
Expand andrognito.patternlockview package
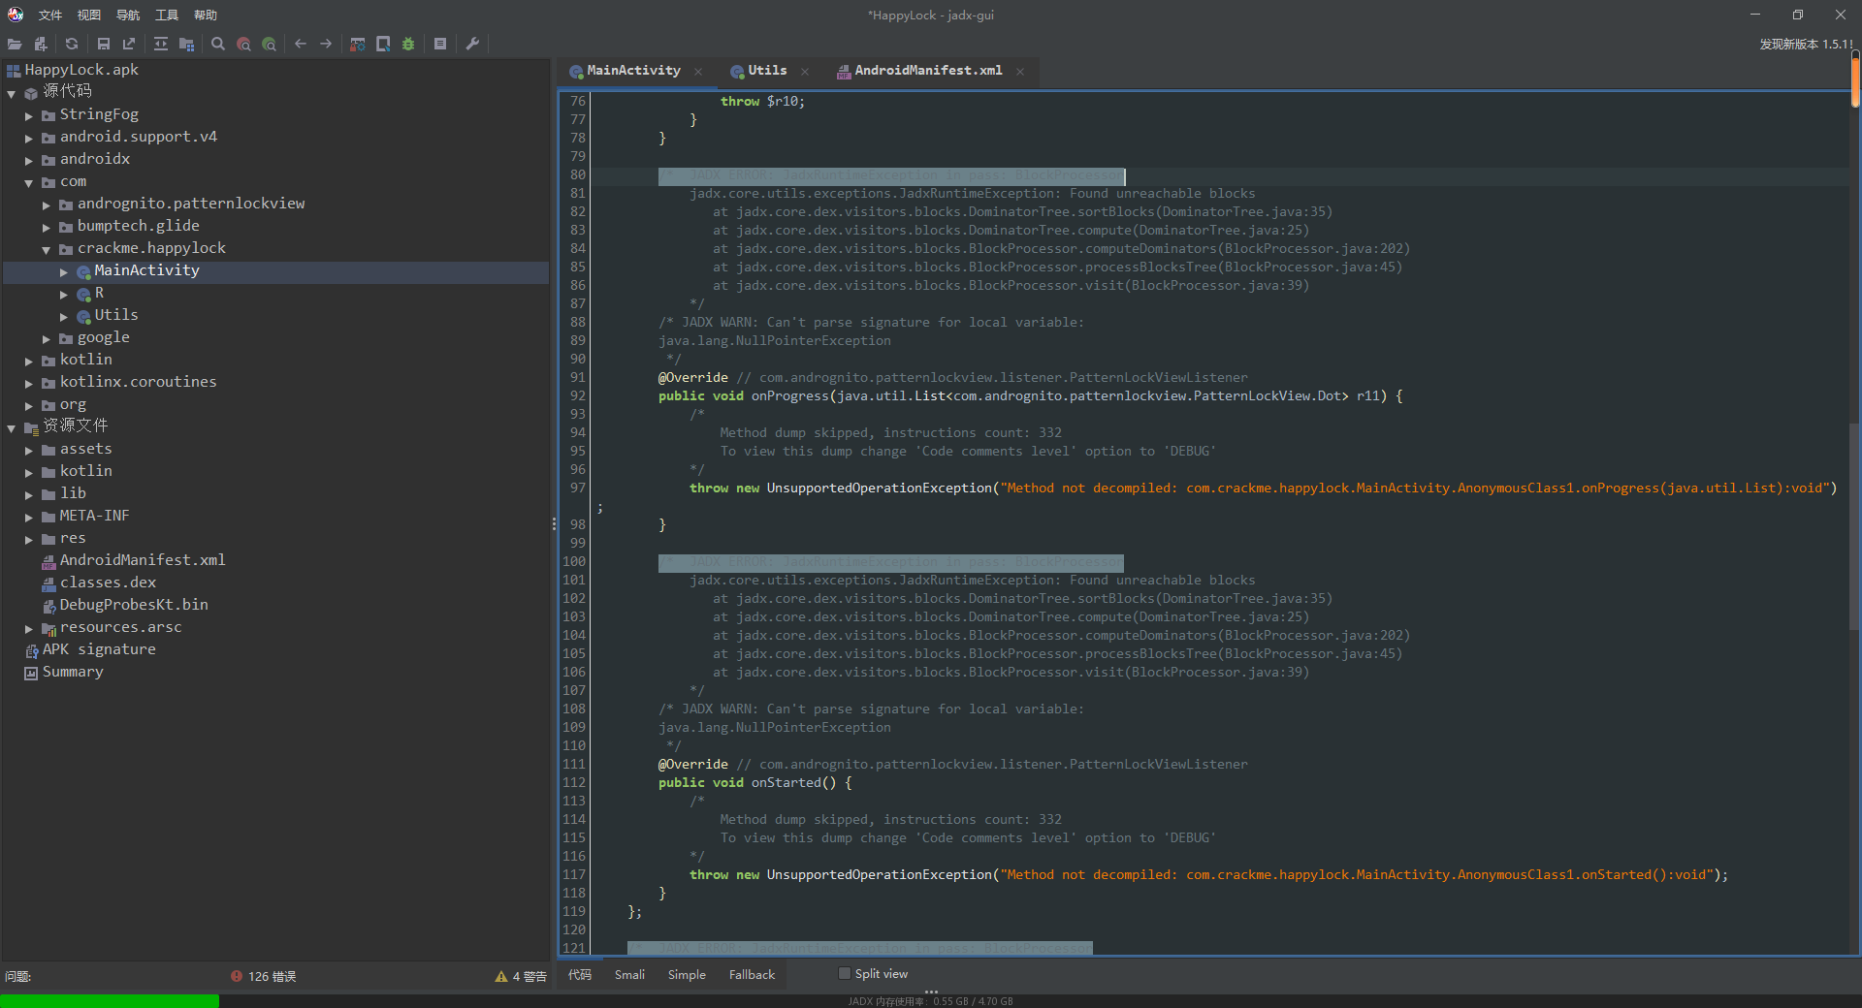click(x=47, y=205)
